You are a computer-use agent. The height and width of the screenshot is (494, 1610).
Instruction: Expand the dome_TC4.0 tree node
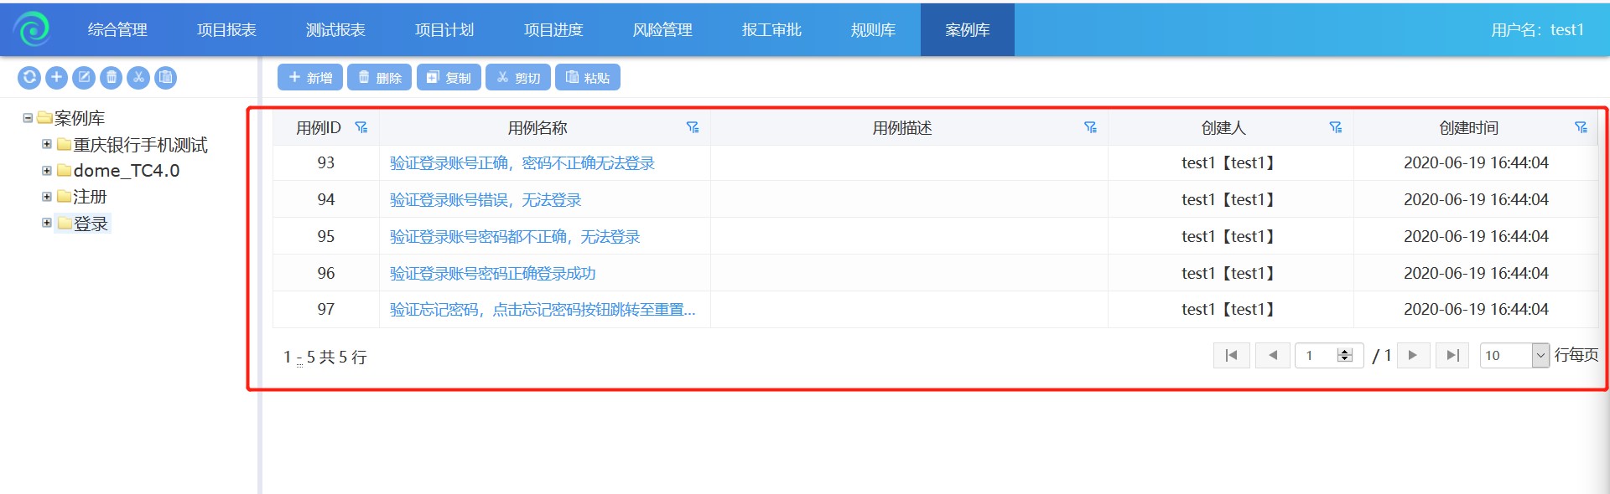(x=47, y=171)
